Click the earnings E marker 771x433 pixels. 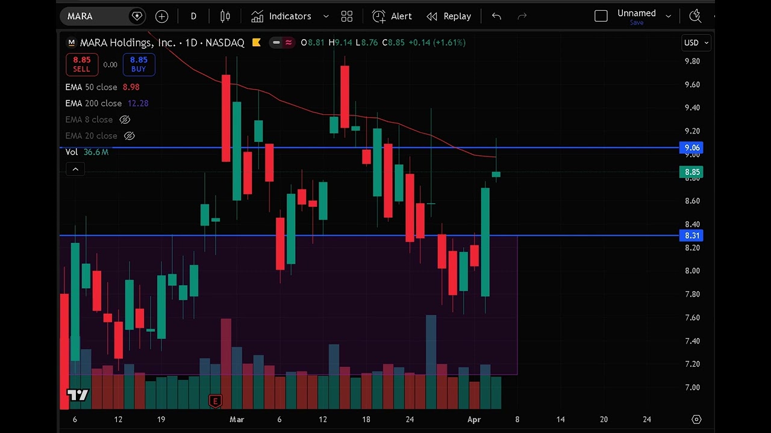[215, 401]
